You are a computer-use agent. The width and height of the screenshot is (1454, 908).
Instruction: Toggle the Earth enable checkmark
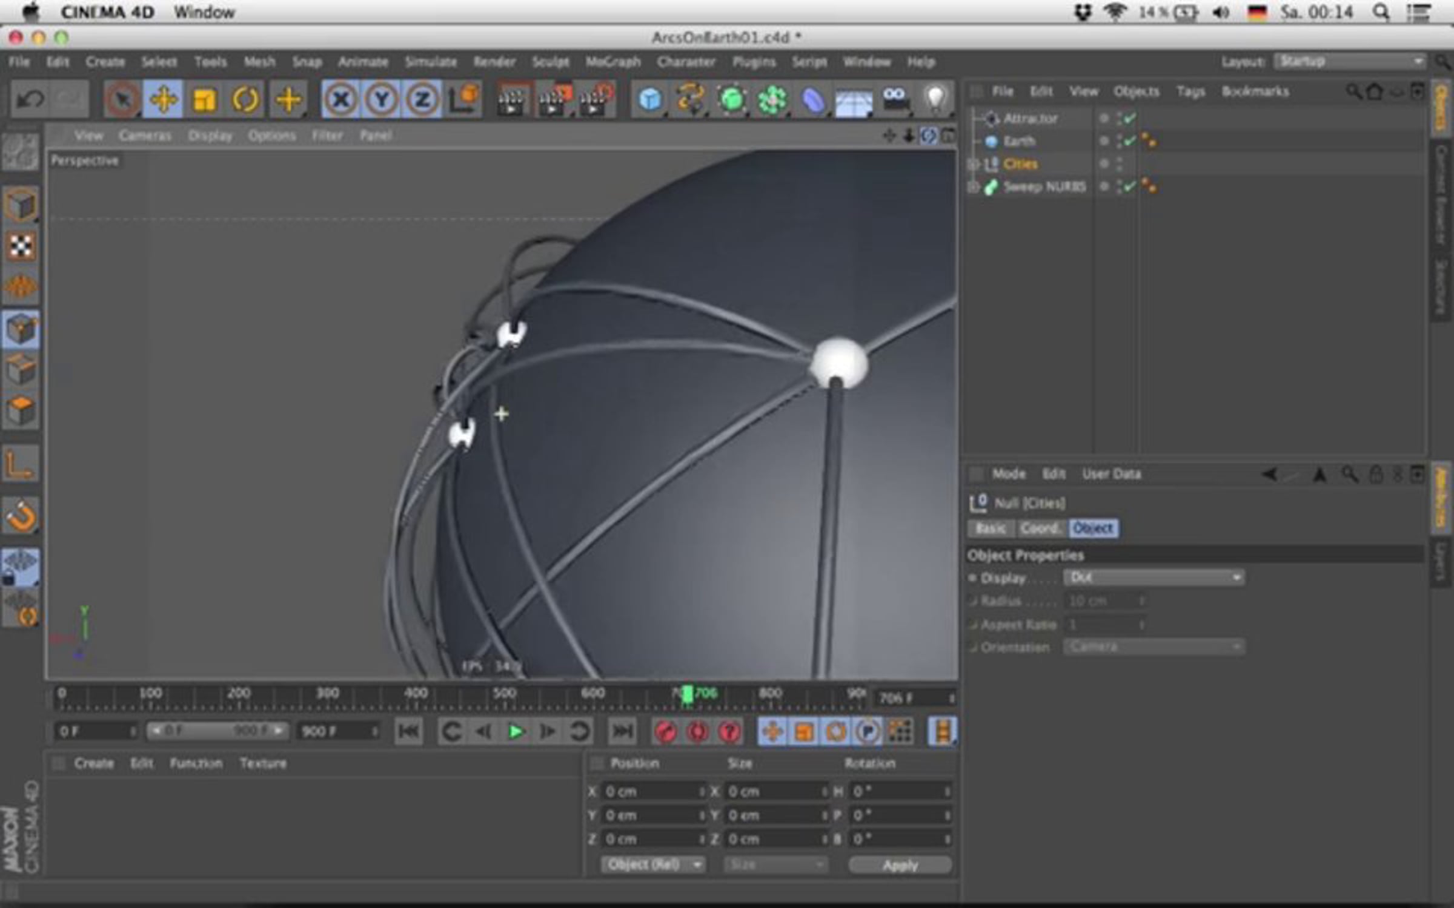click(1129, 142)
